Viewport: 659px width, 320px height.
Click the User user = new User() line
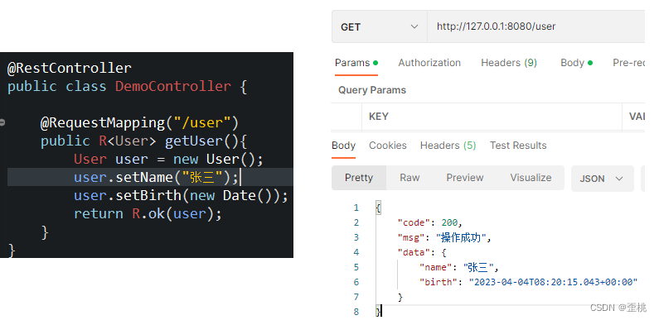[168, 160]
